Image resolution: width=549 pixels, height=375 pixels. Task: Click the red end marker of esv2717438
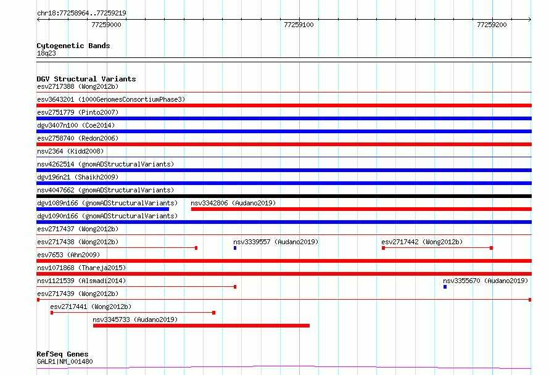tap(196, 248)
